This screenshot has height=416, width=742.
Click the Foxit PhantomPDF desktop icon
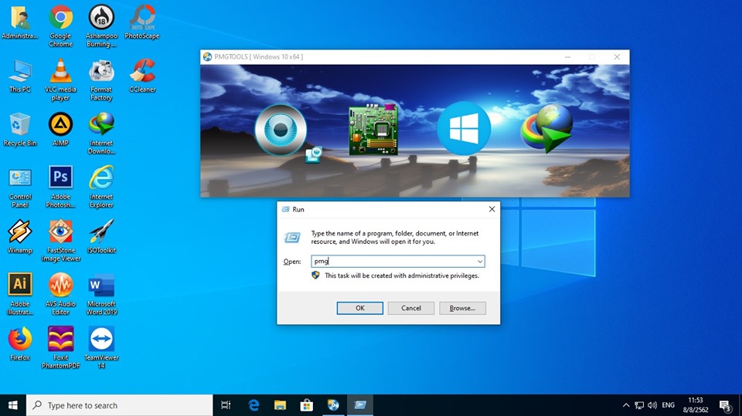[60, 348]
